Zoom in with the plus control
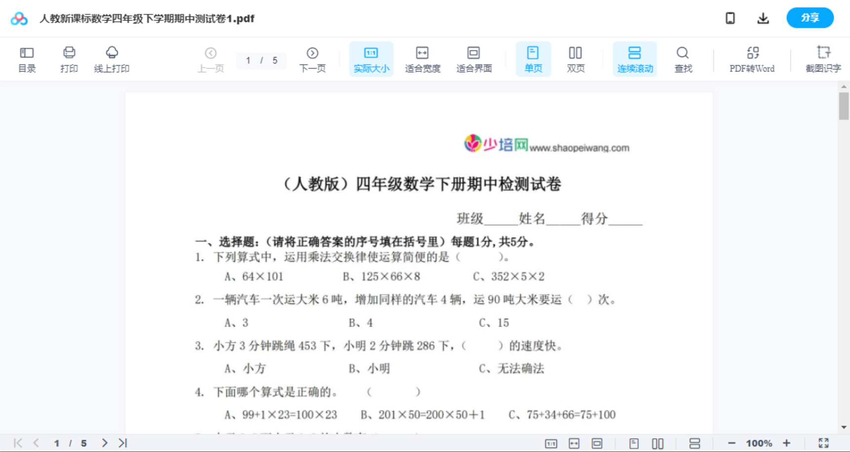Image resolution: width=850 pixels, height=452 pixels. click(787, 443)
